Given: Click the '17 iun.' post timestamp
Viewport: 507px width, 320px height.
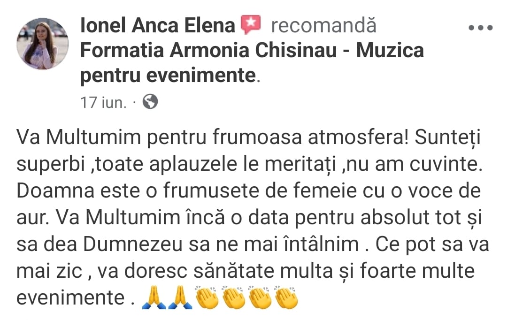Looking at the screenshot, I should coord(103,102).
